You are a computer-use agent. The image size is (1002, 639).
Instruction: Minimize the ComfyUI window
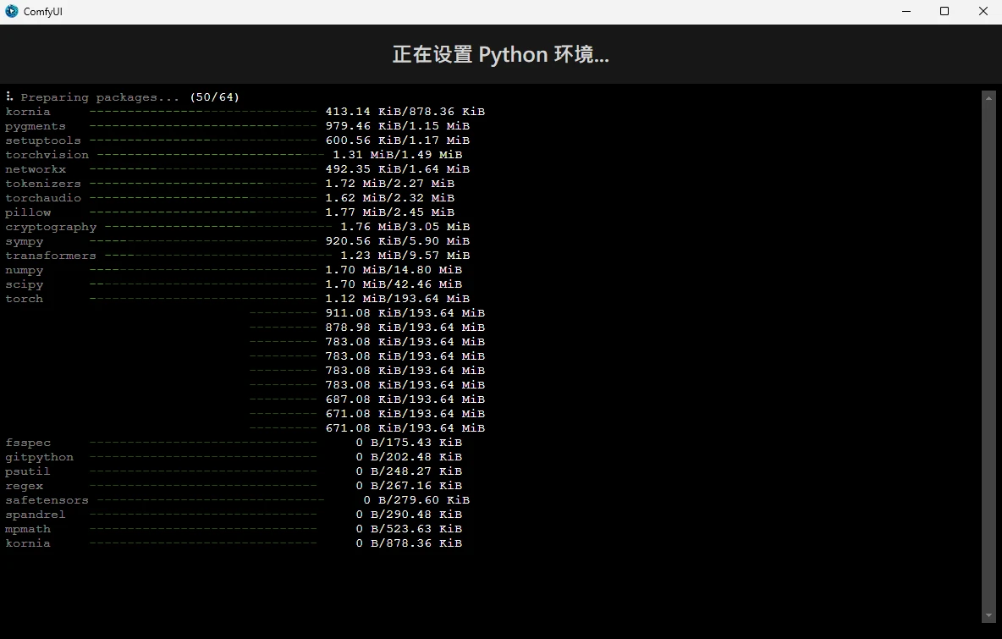[906, 12]
